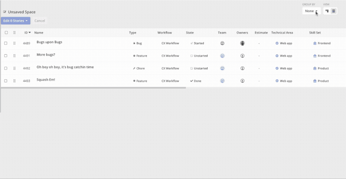This screenshot has width=346, height=179.
Task: Open the owner avatar of Bugs upon Bugs
Action: [x=242, y=43]
